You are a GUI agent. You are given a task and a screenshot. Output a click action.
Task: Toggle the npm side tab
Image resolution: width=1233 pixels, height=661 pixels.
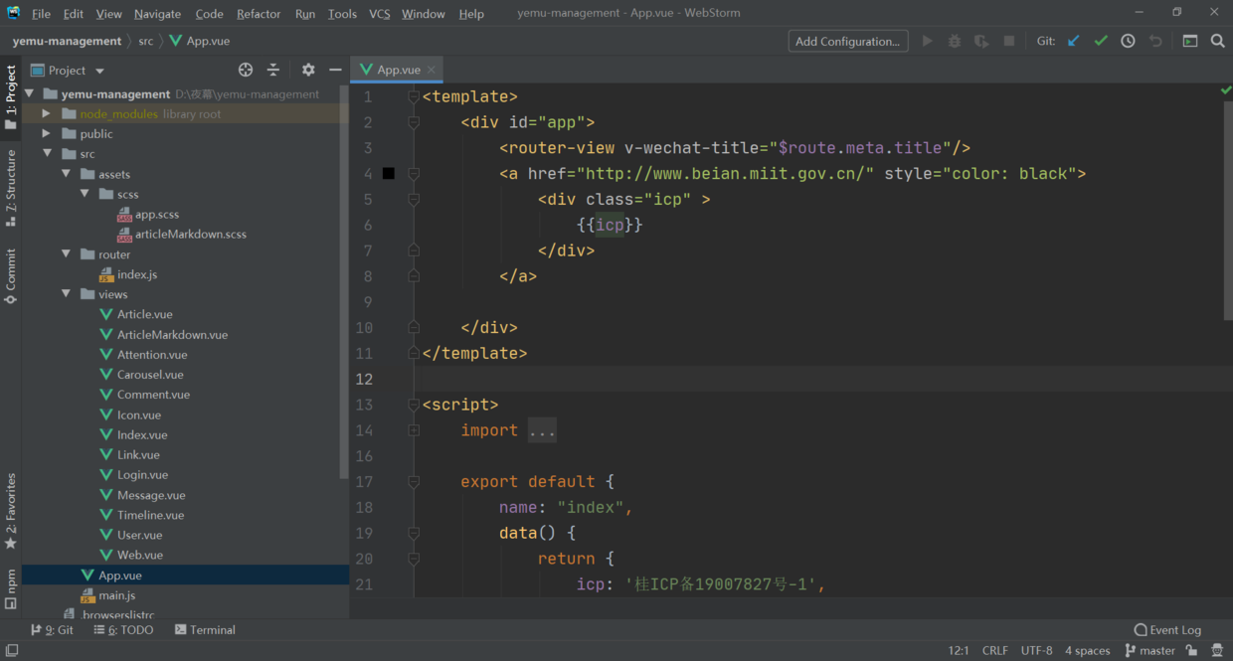(x=11, y=588)
